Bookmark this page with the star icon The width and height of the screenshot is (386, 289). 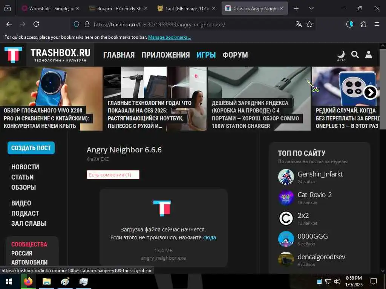[309, 24]
